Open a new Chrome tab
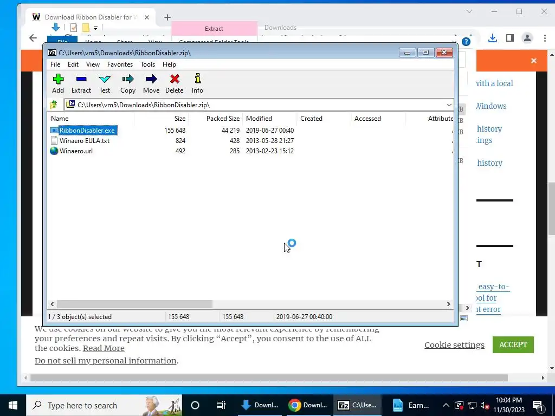The width and height of the screenshot is (555, 416). tap(167, 17)
